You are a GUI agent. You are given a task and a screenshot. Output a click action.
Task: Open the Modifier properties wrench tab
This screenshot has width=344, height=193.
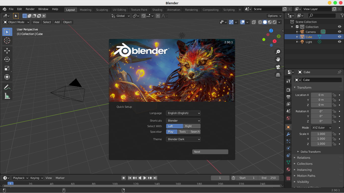tap(288, 134)
